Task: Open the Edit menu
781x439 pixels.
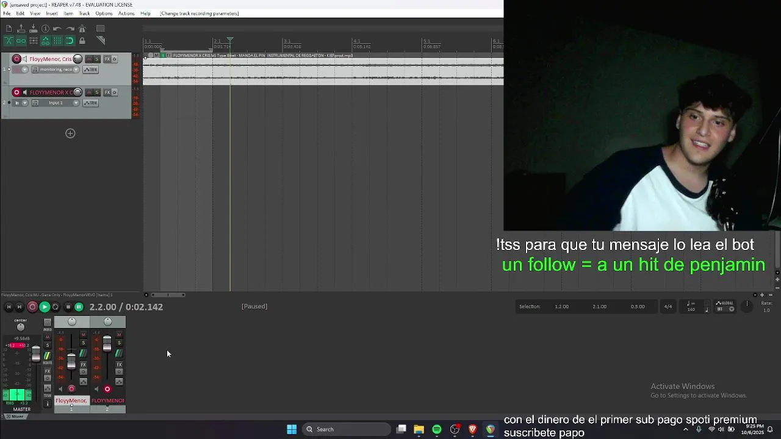Action: 20,13
